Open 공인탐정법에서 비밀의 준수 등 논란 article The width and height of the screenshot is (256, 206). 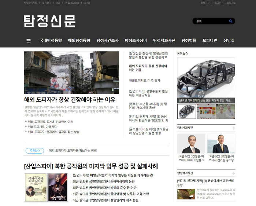click(104, 188)
